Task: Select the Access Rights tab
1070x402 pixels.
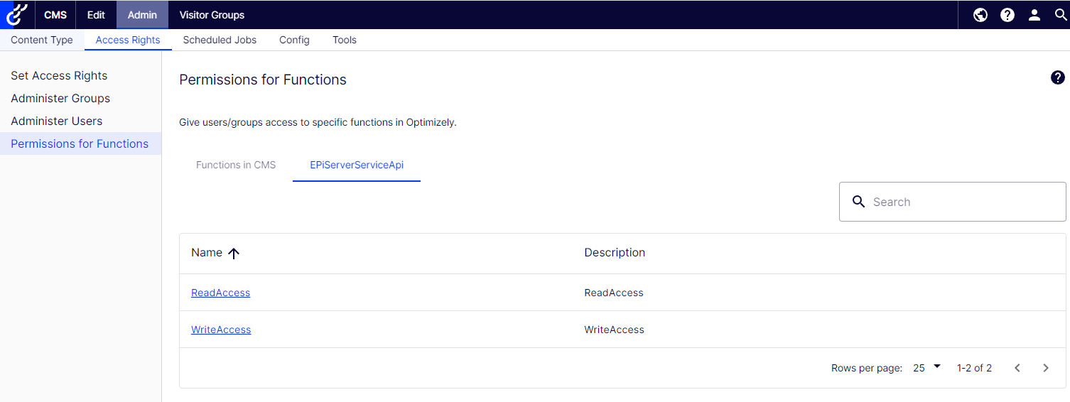Action: (128, 40)
